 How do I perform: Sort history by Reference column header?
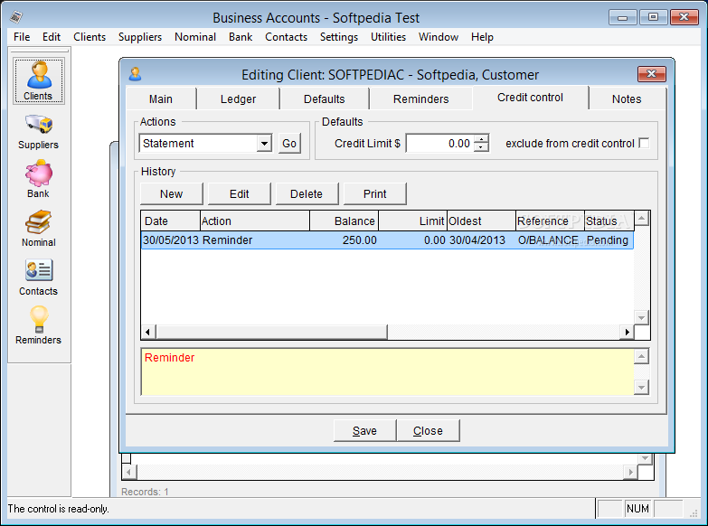pos(550,221)
